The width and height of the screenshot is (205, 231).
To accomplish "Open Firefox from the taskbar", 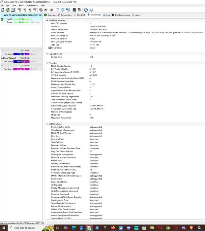I will [113, 228].
